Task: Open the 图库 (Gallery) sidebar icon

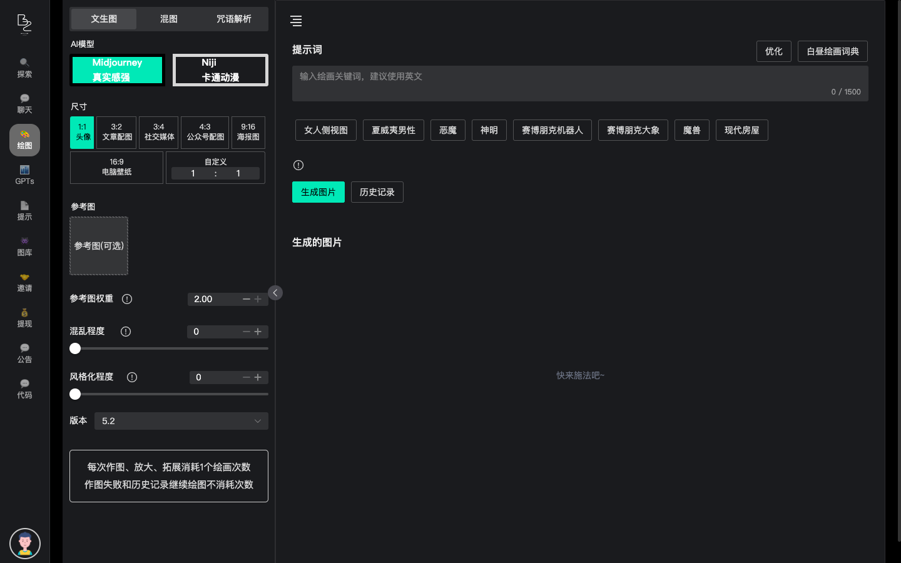Action: point(24,246)
